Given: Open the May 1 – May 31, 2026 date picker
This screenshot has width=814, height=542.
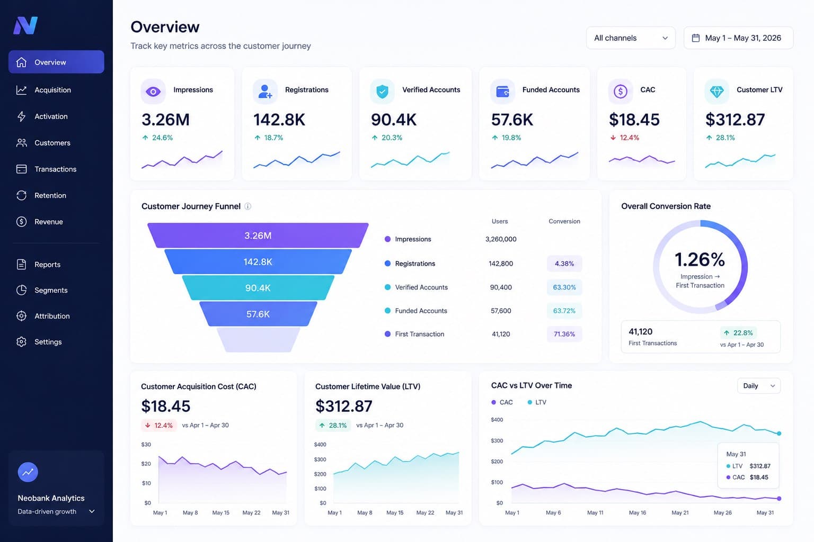Looking at the screenshot, I should 738,38.
